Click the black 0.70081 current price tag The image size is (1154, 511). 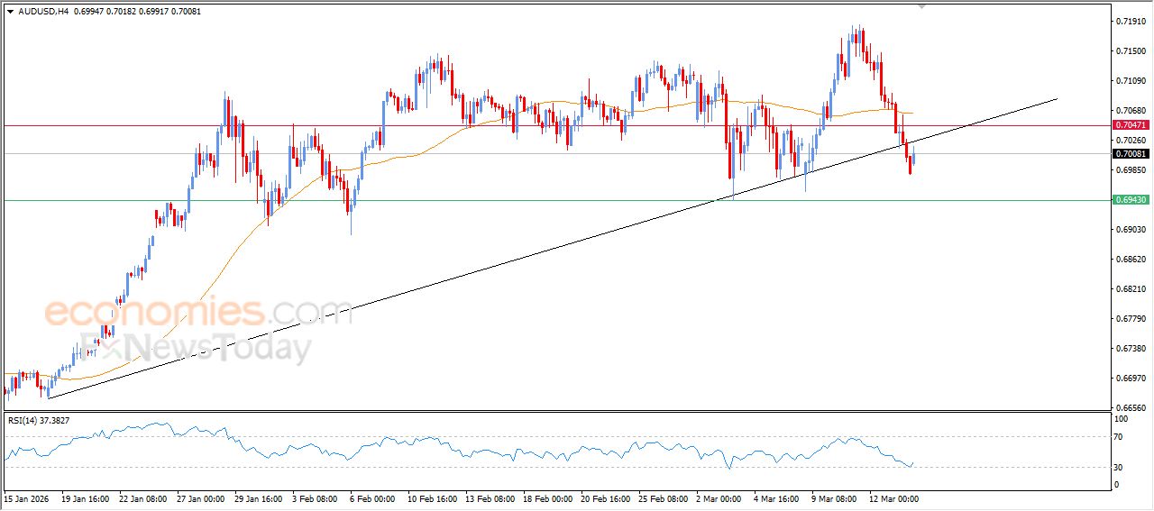click(x=1130, y=154)
